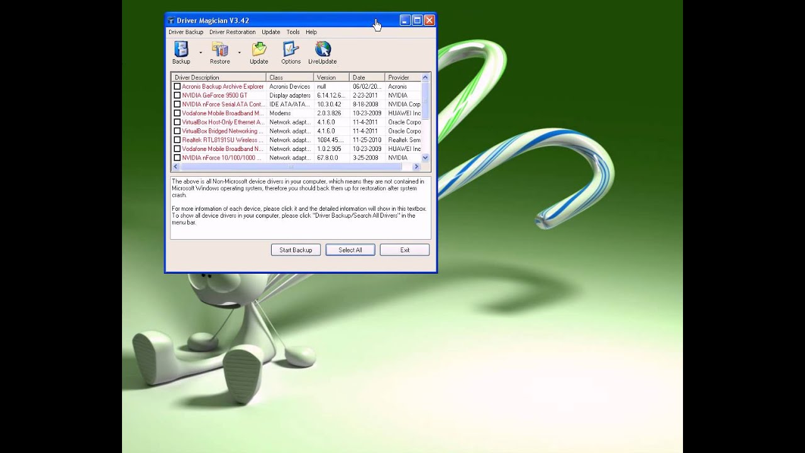Check the VirtualBox Bridged Networking driver

[177, 131]
